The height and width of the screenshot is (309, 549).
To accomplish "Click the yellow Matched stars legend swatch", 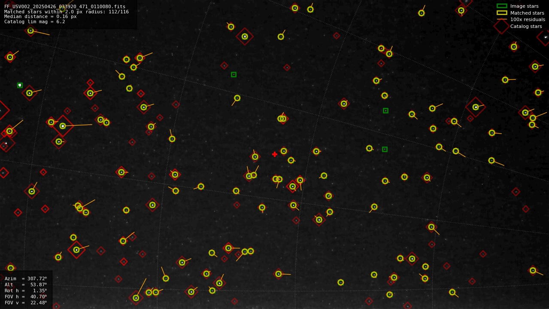I will pos(502,13).
